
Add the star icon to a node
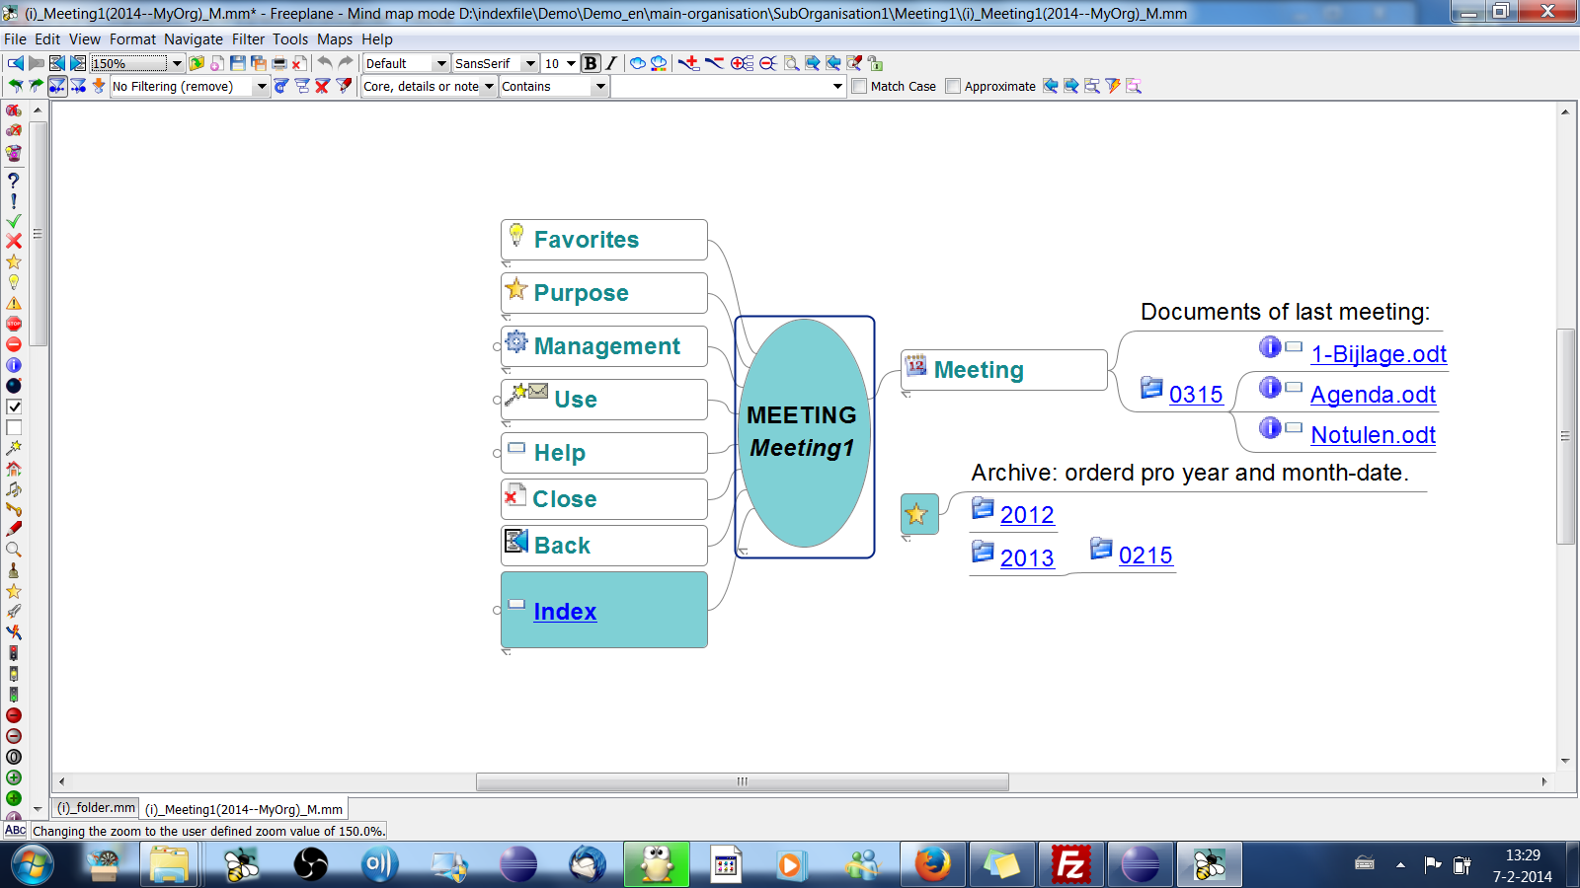(x=13, y=260)
